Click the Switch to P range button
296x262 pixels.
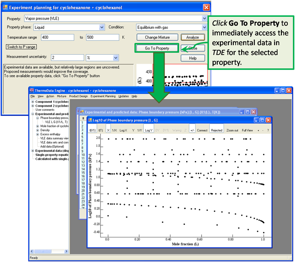click(x=21, y=47)
